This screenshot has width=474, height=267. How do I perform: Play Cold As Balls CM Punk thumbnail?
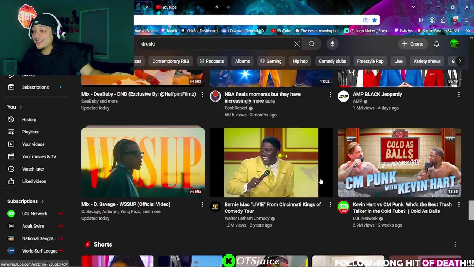click(x=400, y=162)
